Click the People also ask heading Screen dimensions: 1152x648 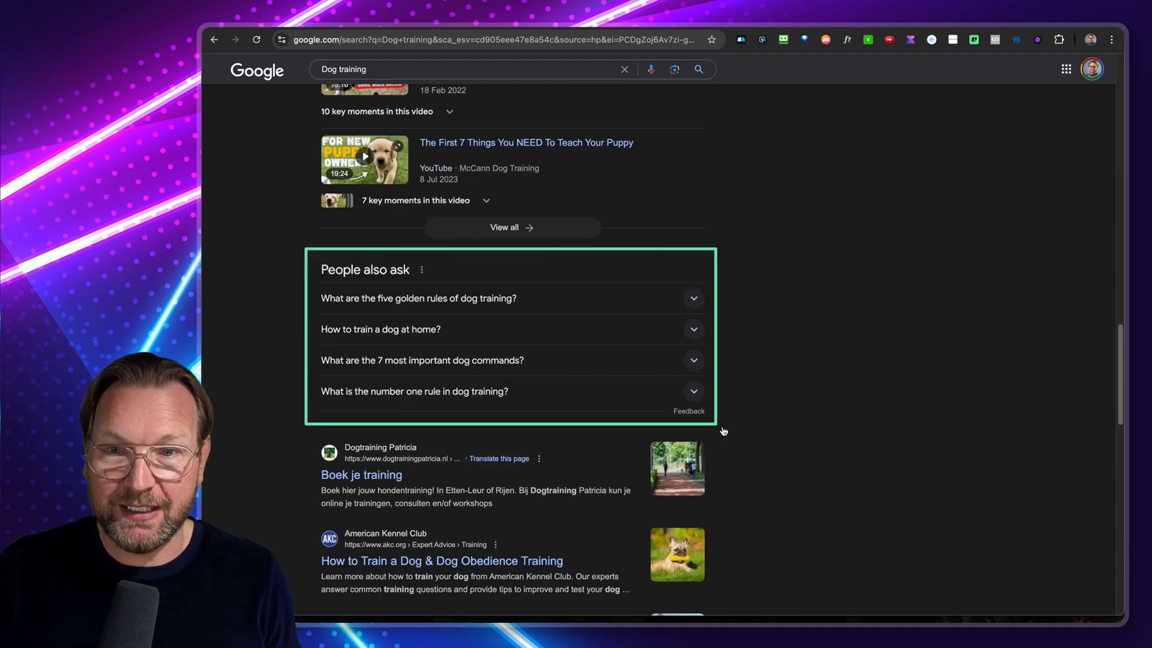pos(365,270)
